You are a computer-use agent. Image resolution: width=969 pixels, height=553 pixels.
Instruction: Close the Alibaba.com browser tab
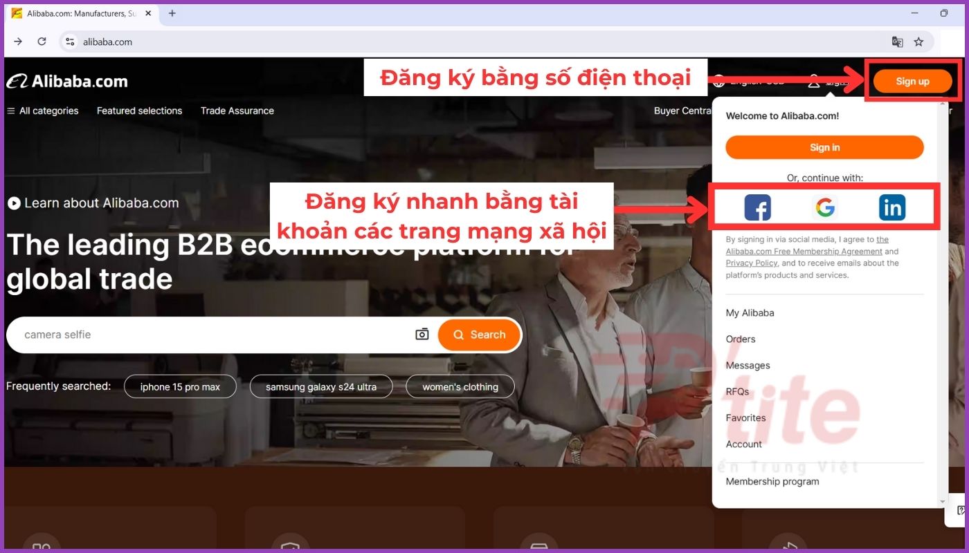(148, 13)
